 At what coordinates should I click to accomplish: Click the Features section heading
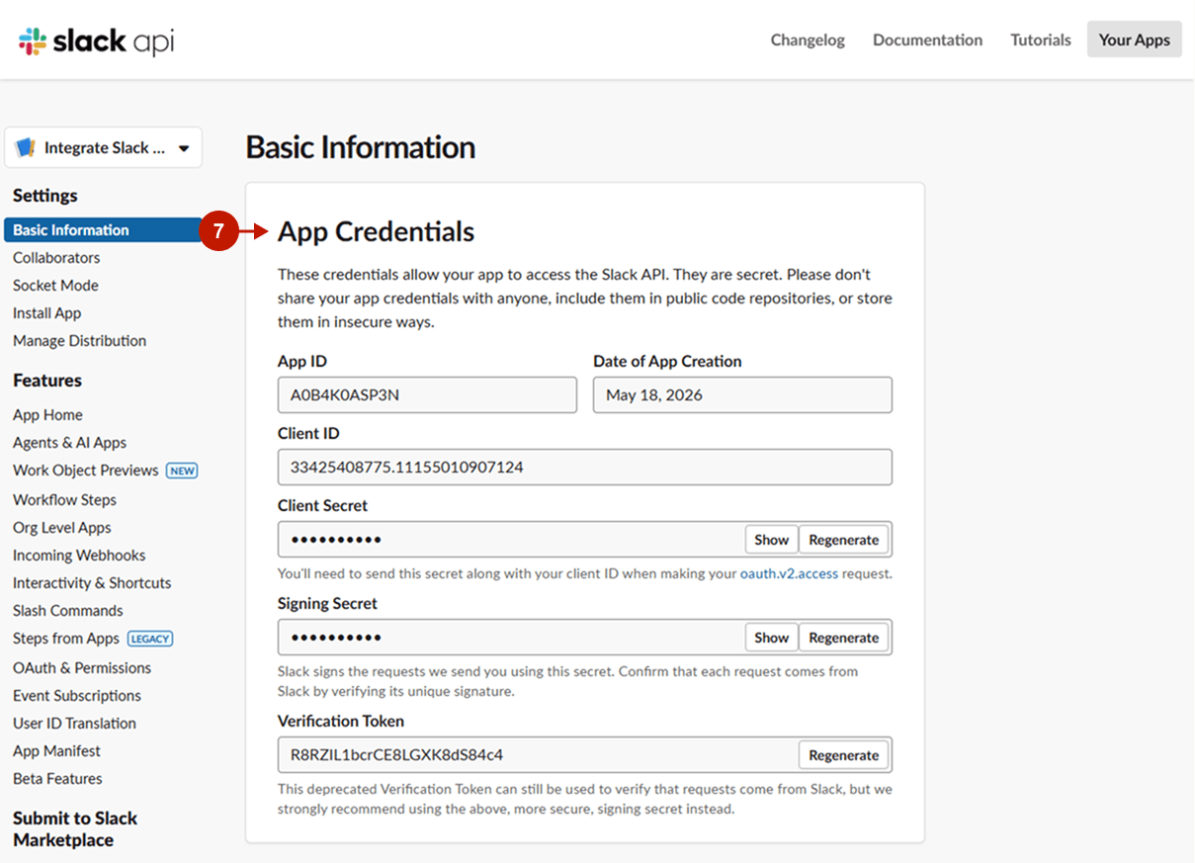(x=47, y=381)
